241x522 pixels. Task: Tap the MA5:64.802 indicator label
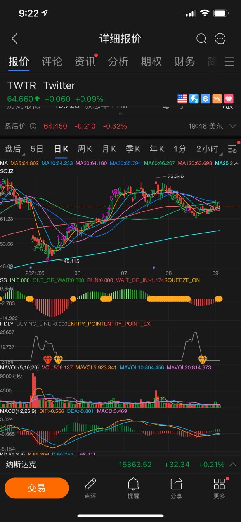click(x=25, y=164)
